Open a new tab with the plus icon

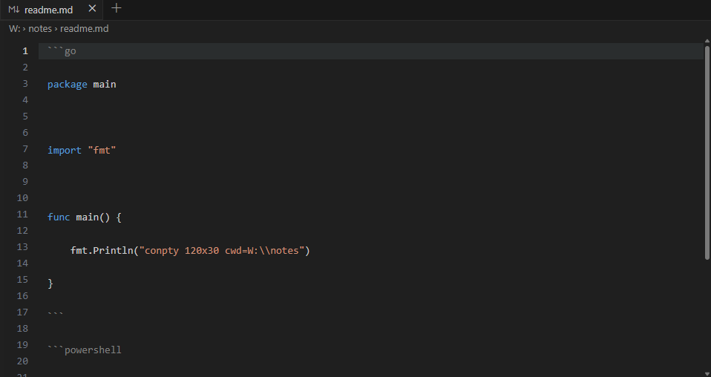click(116, 8)
